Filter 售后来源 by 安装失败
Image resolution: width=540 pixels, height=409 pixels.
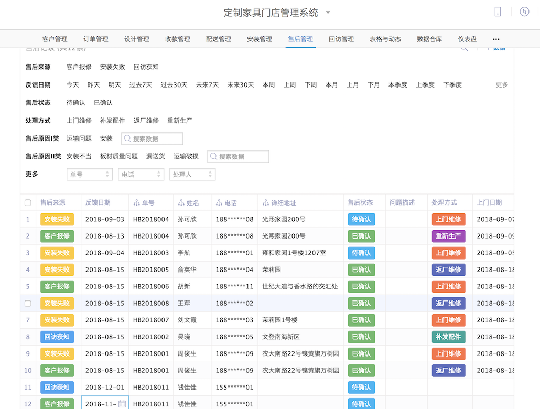coord(113,67)
